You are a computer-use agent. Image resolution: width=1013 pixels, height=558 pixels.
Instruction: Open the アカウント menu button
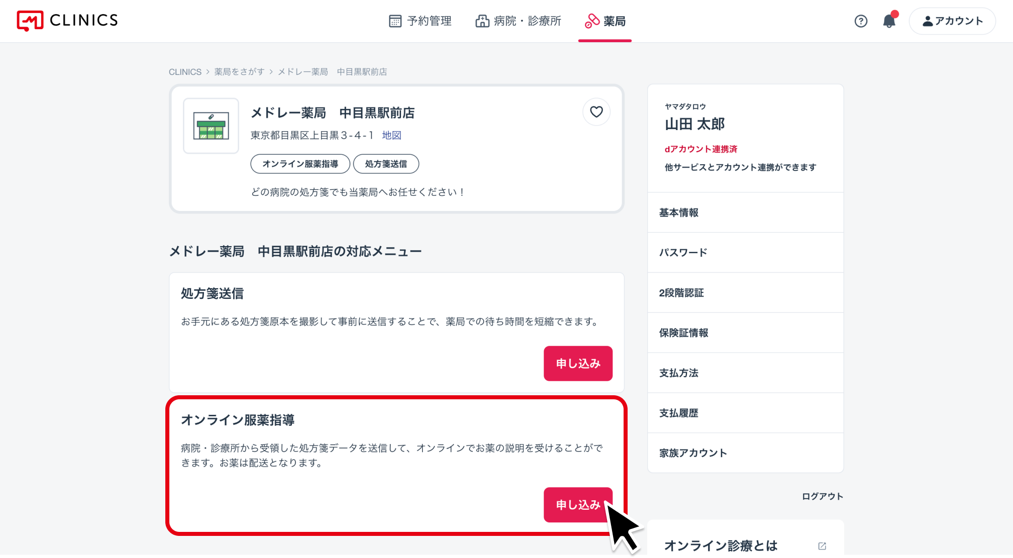tap(952, 21)
